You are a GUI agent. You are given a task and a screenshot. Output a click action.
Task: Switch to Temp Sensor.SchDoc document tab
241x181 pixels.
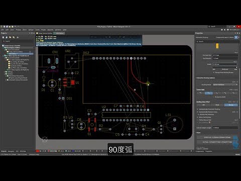(44, 33)
